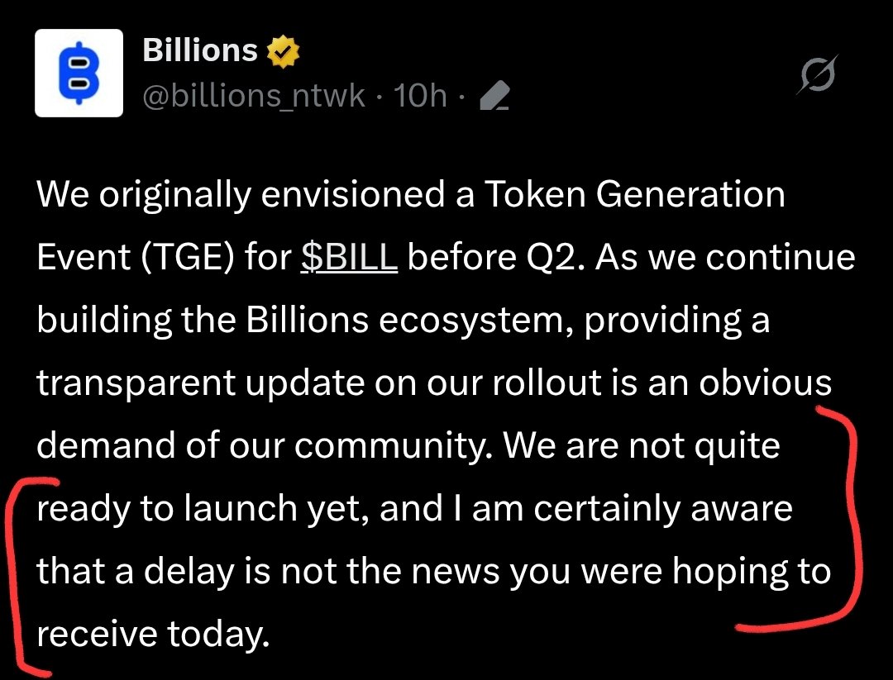Open the Billions display name
This screenshot has width=893, height=680.
pyautogui.click(x=200, y=51)
